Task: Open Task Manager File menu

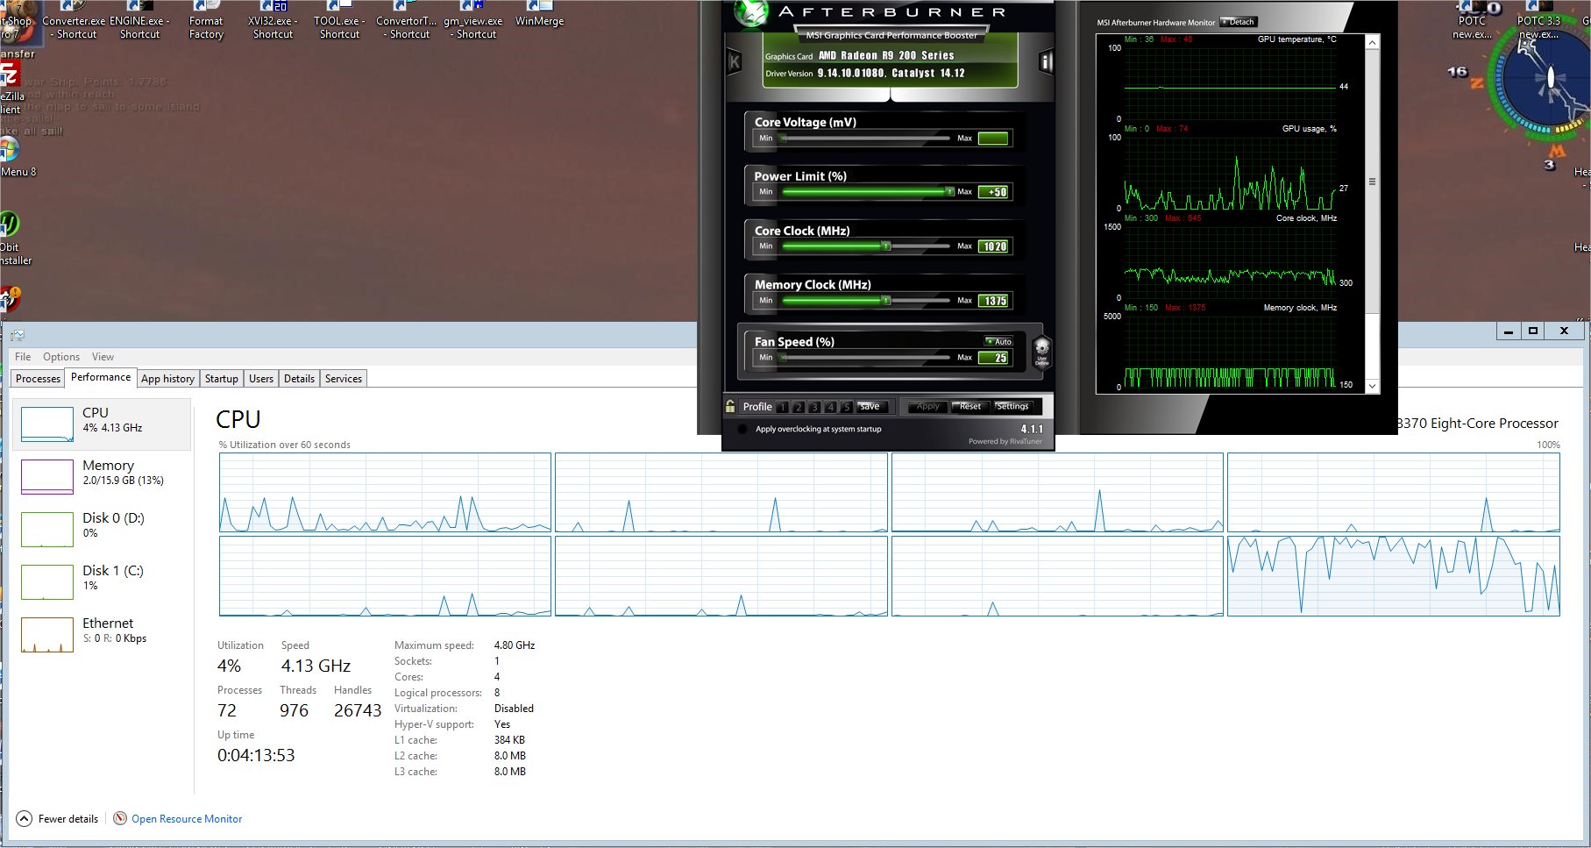Action: [23, 357]
